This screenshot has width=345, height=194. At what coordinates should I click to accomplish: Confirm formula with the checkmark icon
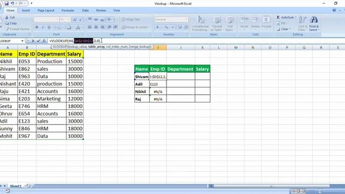coord(38,41)
